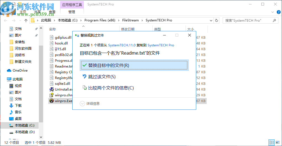The image size is (282, 146).
Task: Select the winpro.chm help file icon
Action: coord(52,95)
